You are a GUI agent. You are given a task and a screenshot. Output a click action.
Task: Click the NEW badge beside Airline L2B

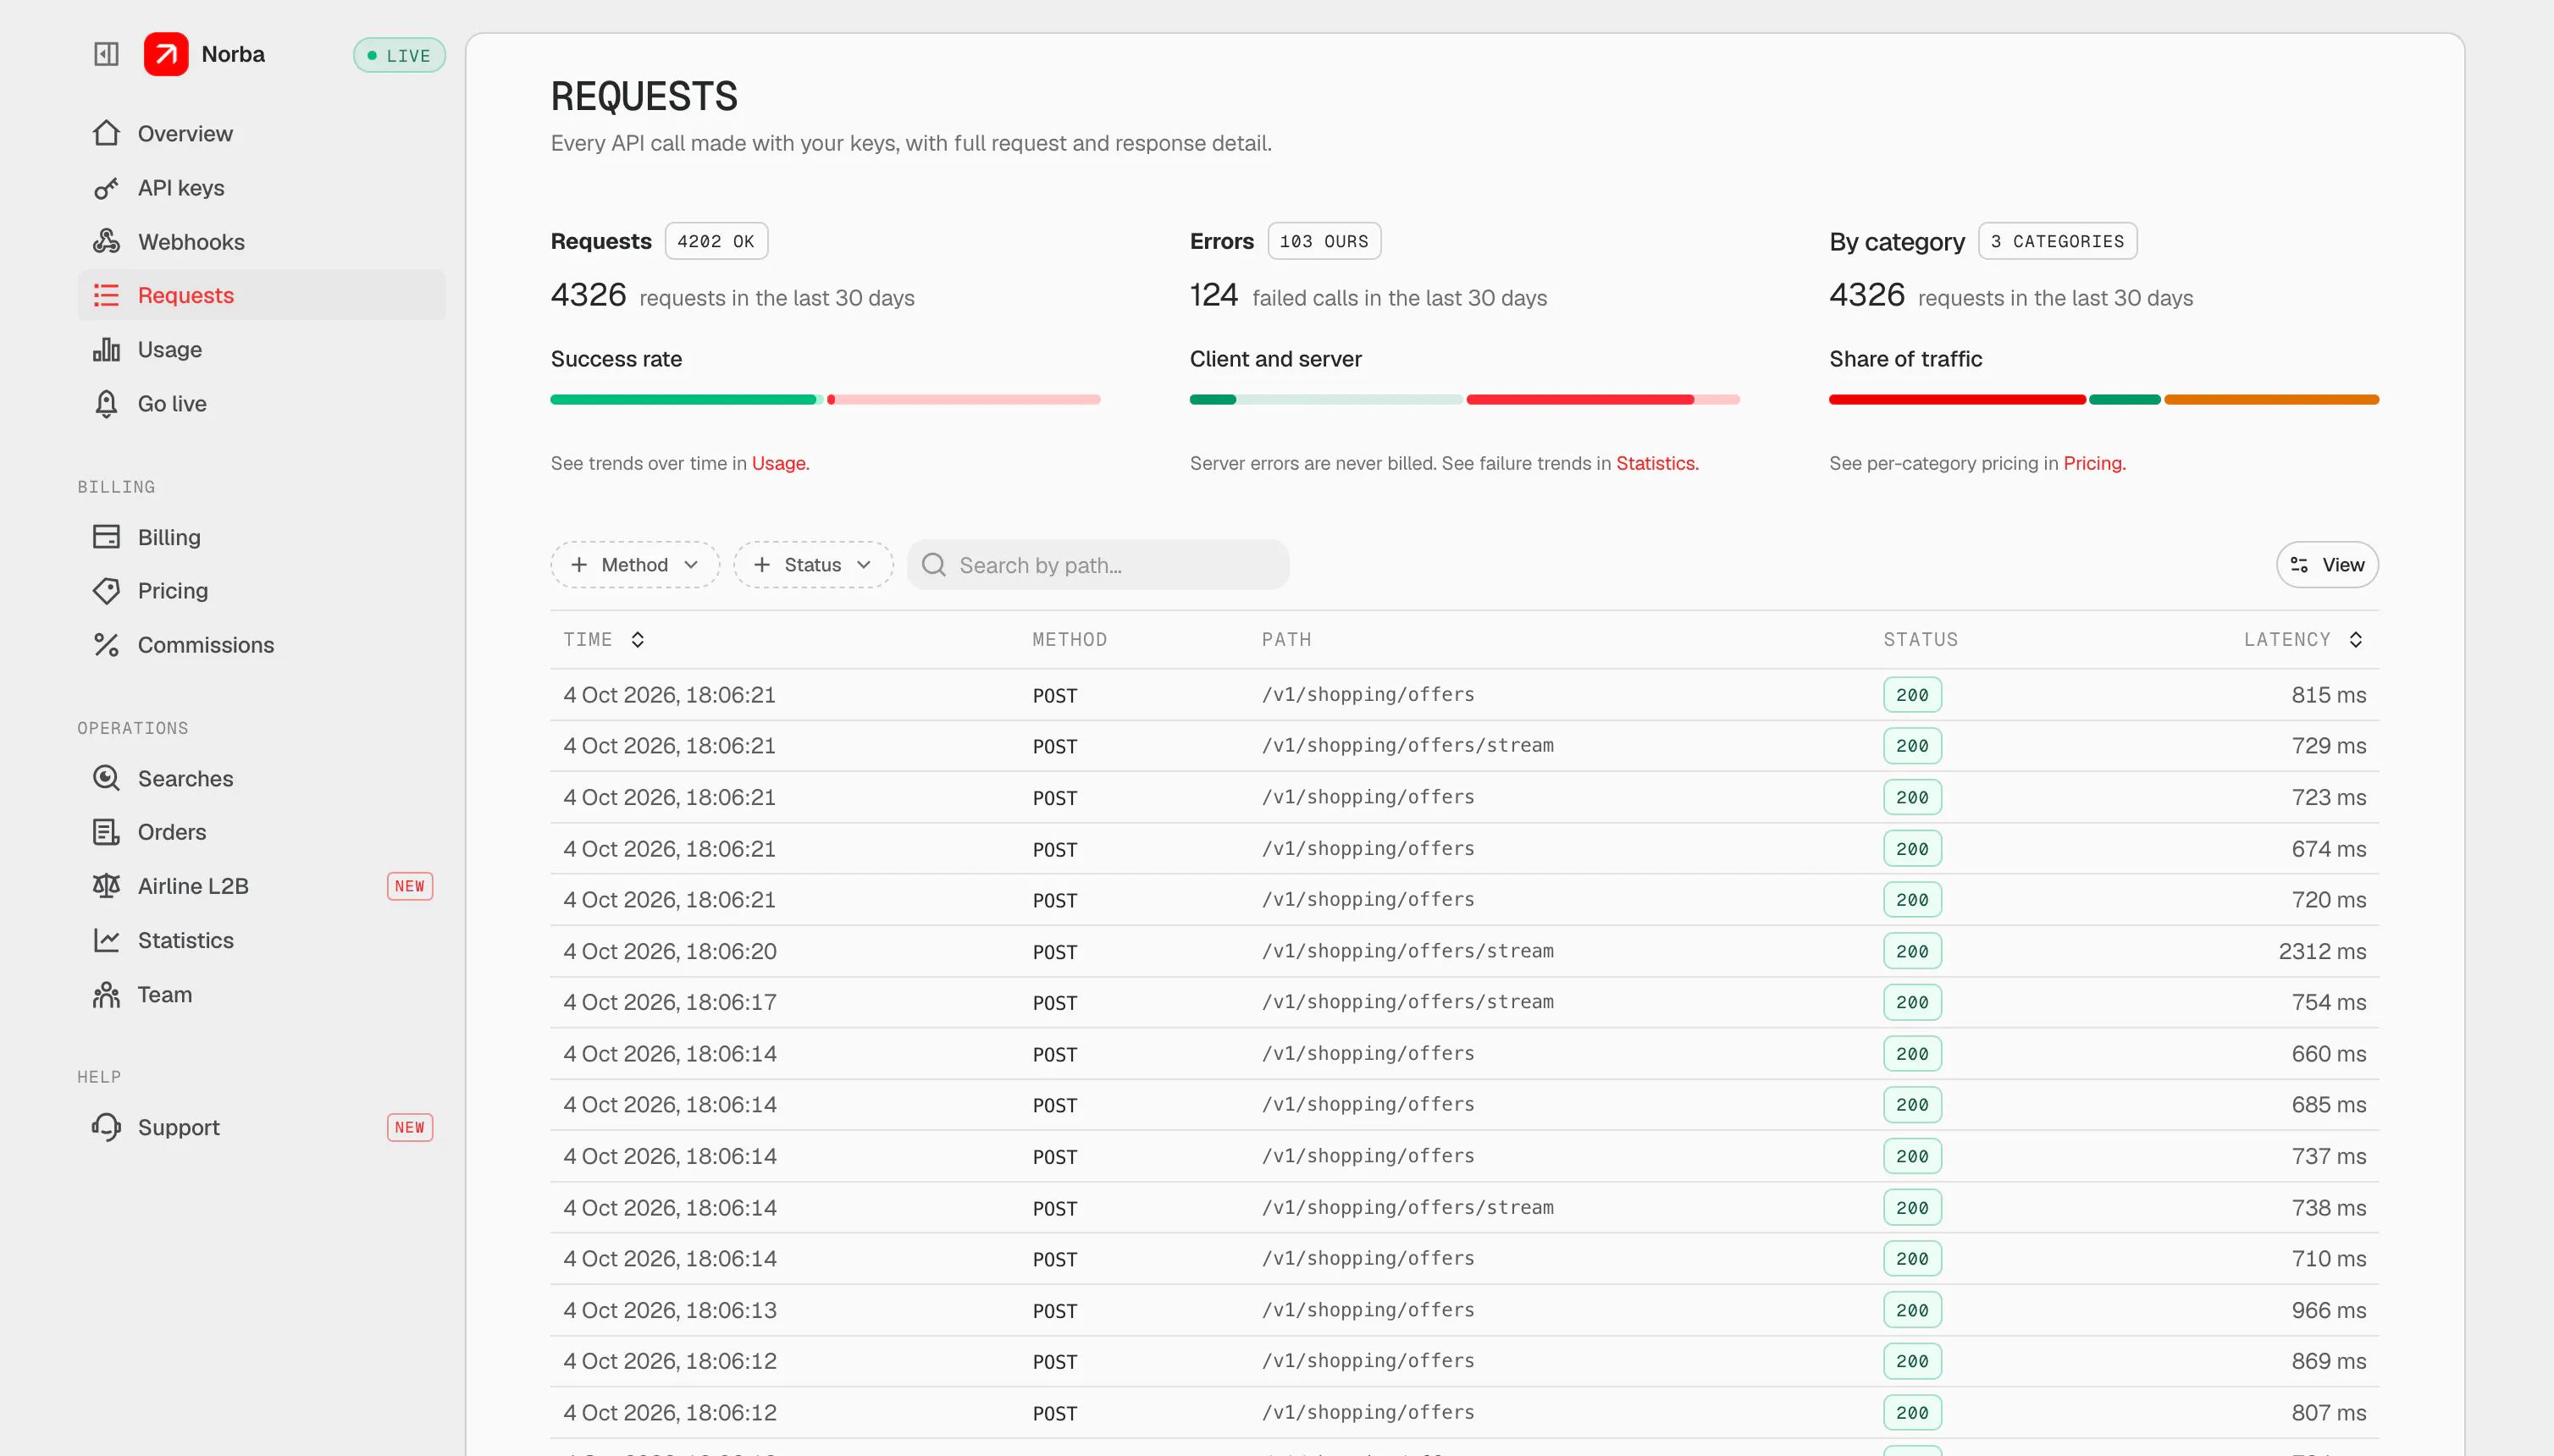(x=409, y=886)
